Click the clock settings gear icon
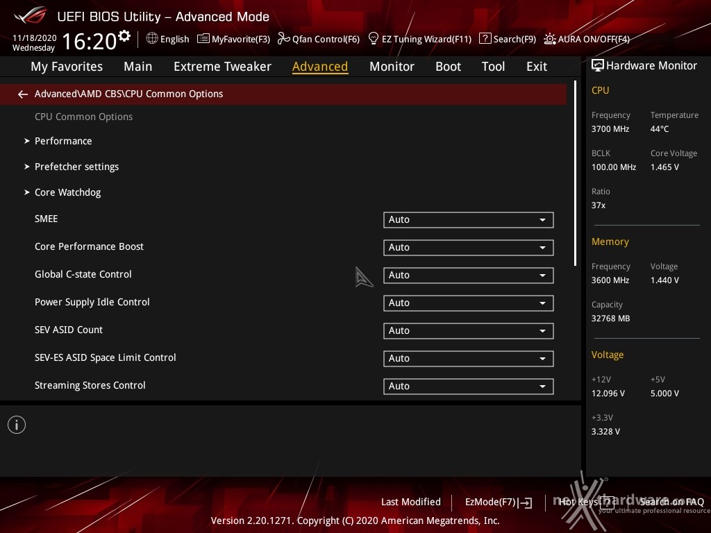The image size is (711, 533). pyautogui.click(x=124, y=35)
